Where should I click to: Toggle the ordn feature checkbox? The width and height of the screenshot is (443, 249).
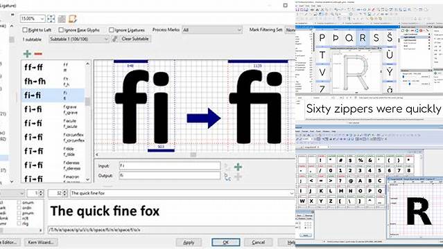[x=19, y=207]
